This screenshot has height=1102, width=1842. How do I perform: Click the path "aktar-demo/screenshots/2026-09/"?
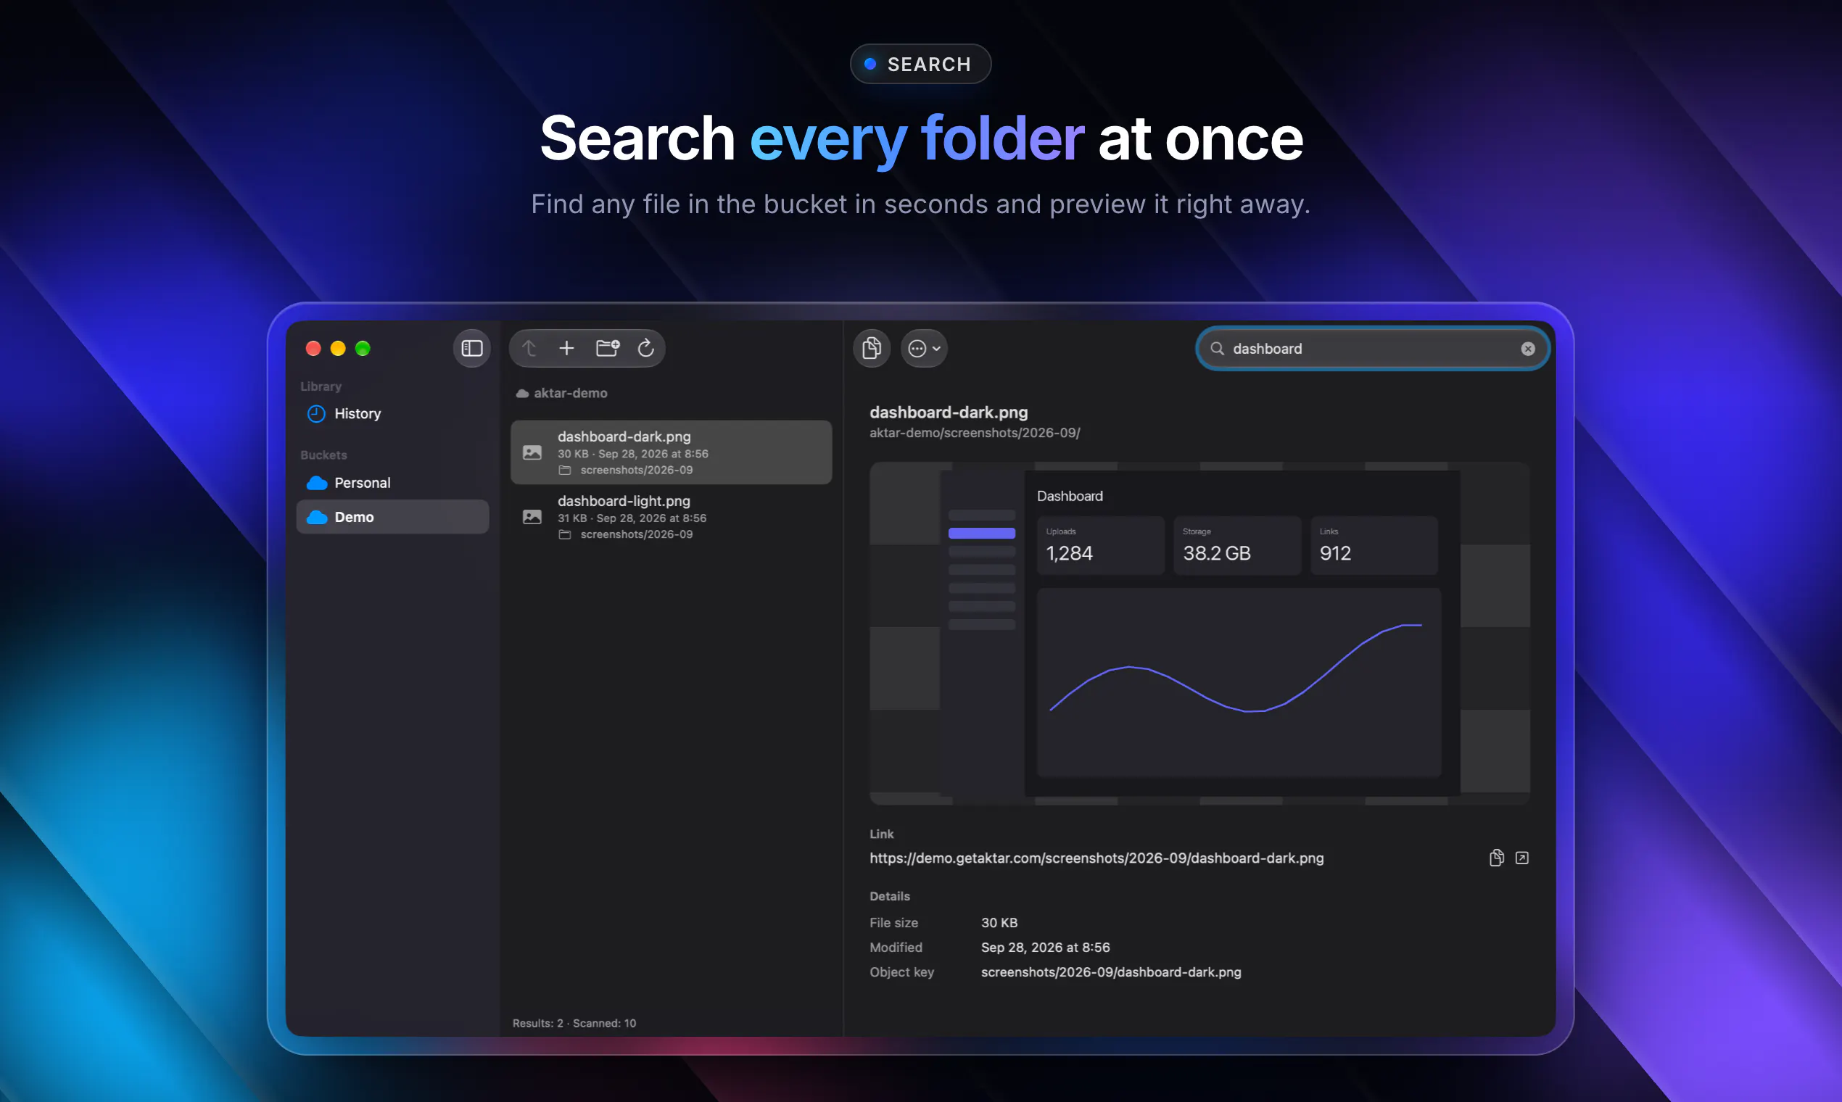(x=975, y=432)
